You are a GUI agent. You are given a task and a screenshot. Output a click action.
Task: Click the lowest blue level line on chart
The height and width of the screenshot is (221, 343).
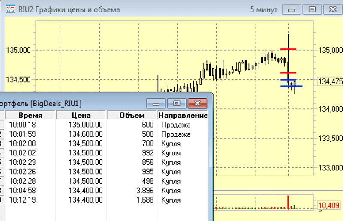[292, 86]
